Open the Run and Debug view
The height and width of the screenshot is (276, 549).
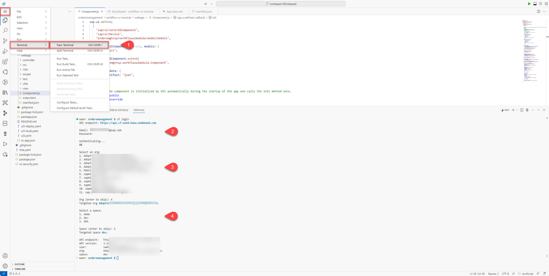click(5, 51)
